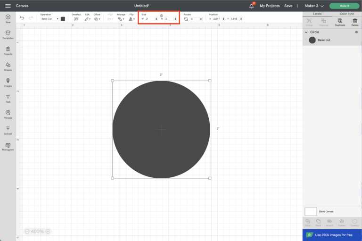The image size is (362, 241).
Task: Open the Images library
Action: [x=8, y=82]
